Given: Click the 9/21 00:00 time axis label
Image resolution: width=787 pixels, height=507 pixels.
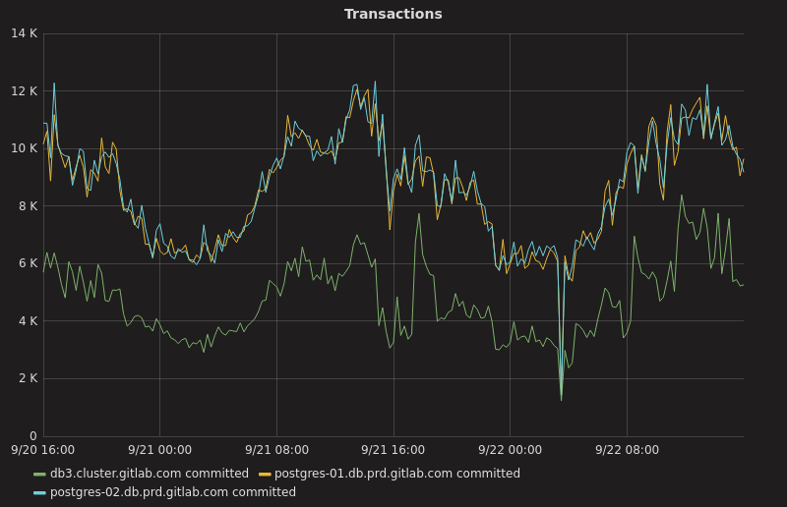Looking at the screenshot, I should 159,450.
